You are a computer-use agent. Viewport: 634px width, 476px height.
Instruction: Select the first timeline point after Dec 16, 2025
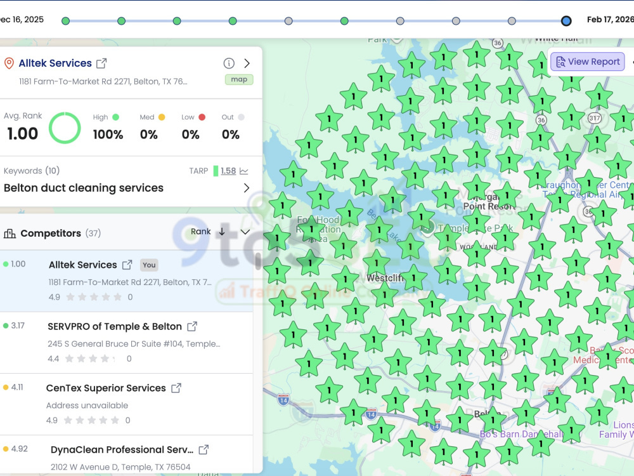click(65, 21)
